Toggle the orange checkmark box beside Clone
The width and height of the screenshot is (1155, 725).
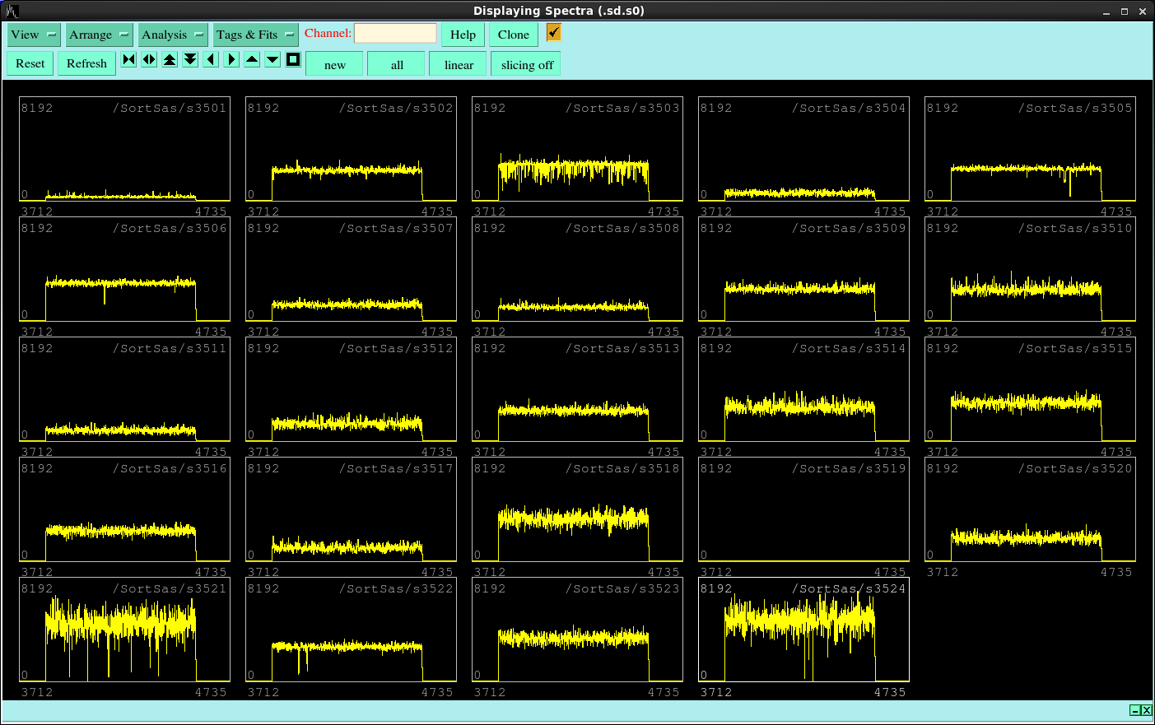(x=553, y=32)
